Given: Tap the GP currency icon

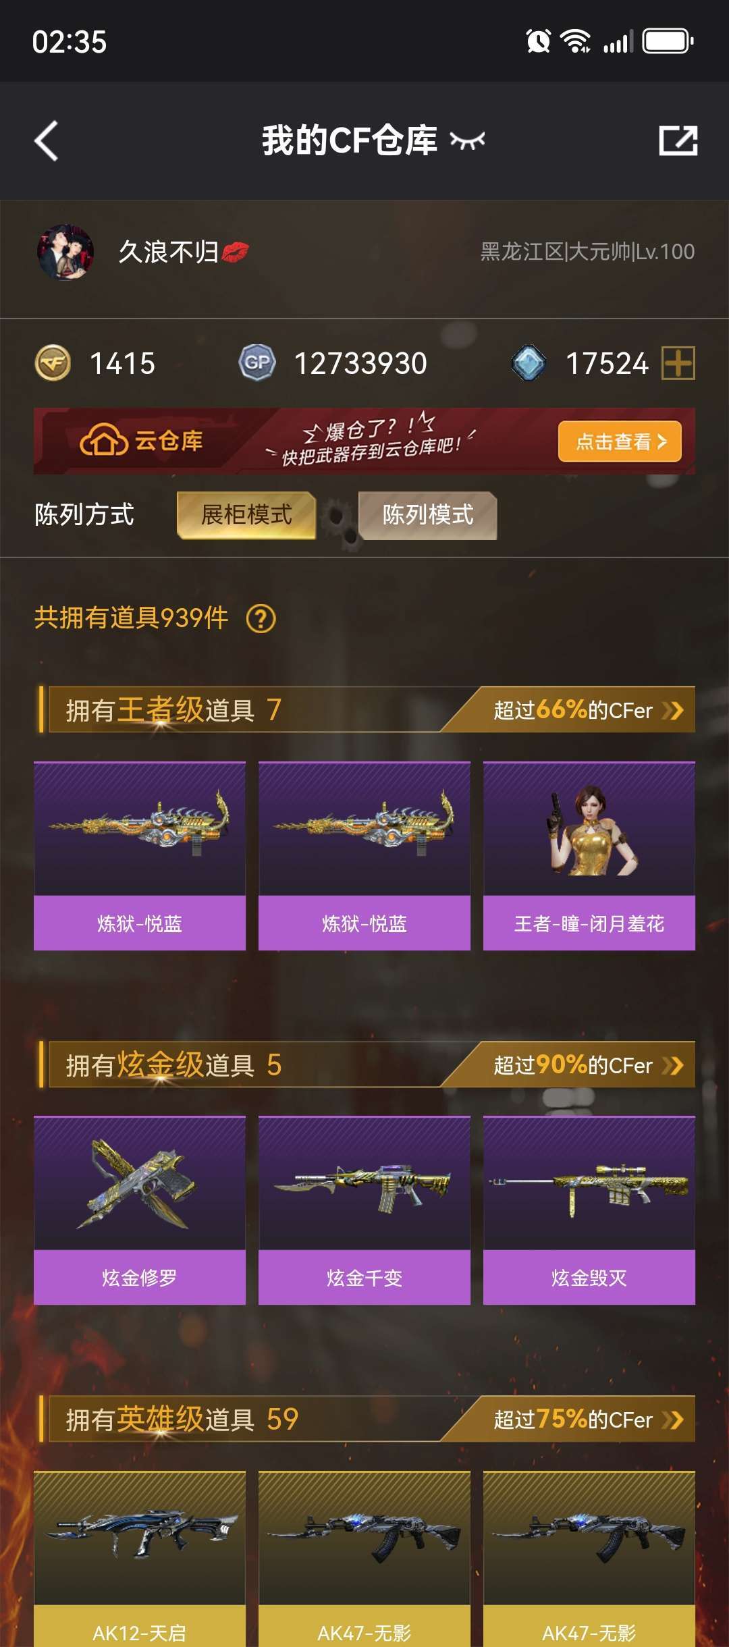Looking at the screenshot, I should pos(257,363).
